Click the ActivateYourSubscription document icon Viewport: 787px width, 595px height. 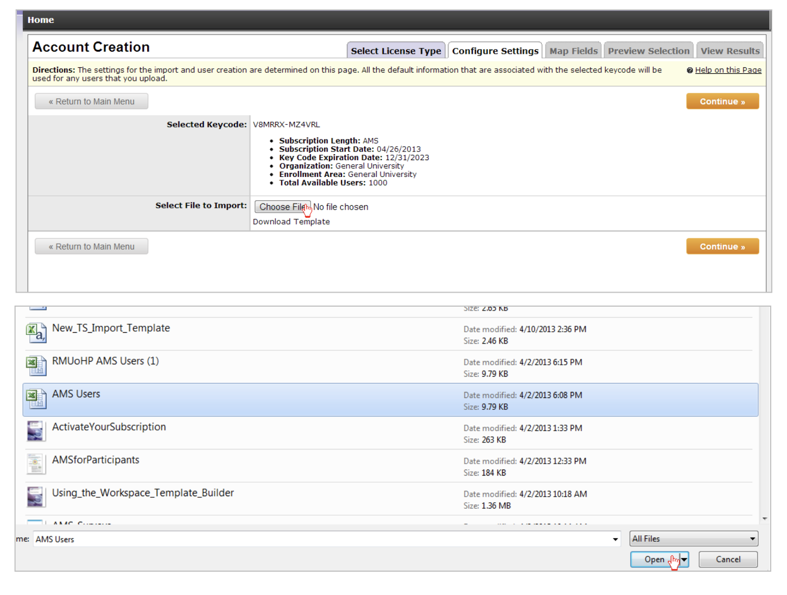tap(36, 431)
